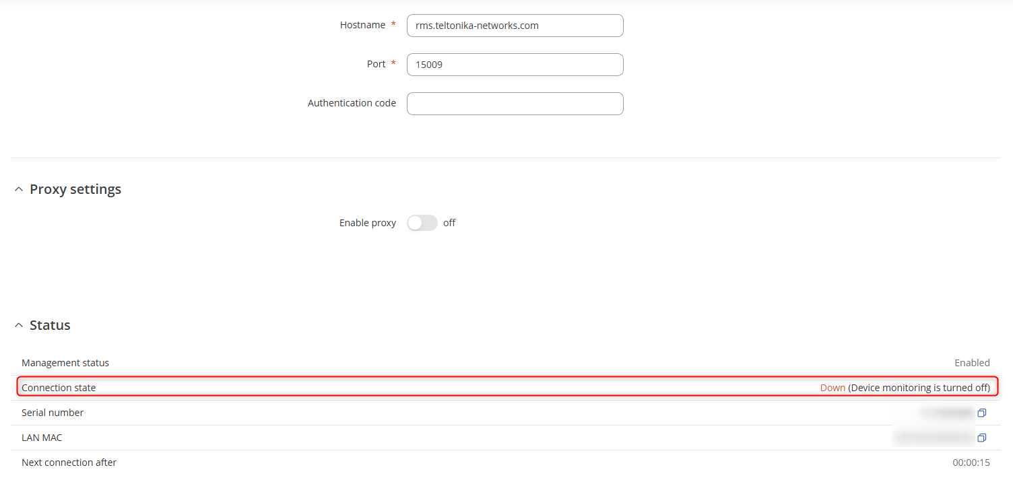Click the "Next connection after" label
The image size is (1013, 478).
[69, 463]
